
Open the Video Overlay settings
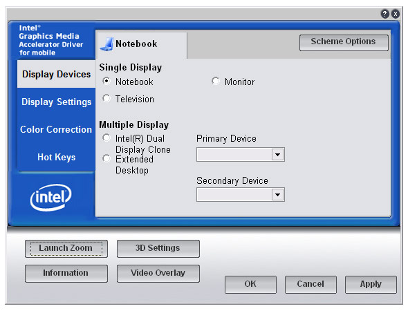click(158, 274)
